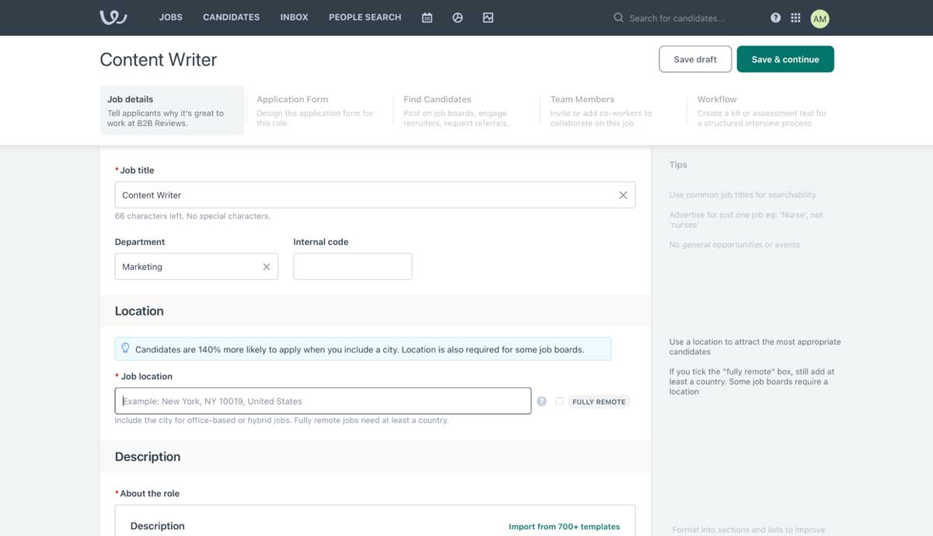
Task: Open the Candidates menu item
Action: pyautogui.click(x=231, y=16)
